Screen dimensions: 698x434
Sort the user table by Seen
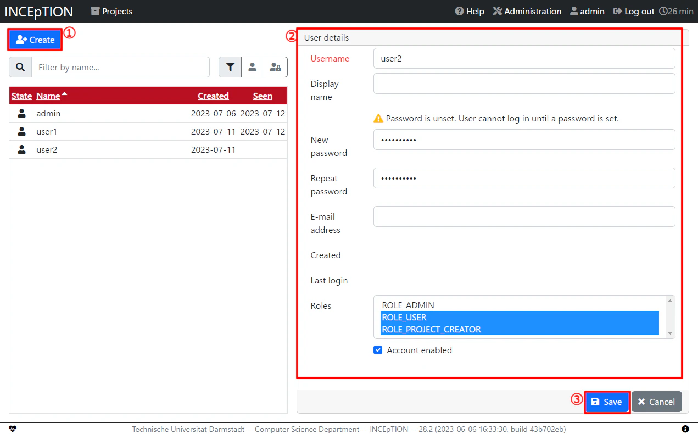coord(263,96)
